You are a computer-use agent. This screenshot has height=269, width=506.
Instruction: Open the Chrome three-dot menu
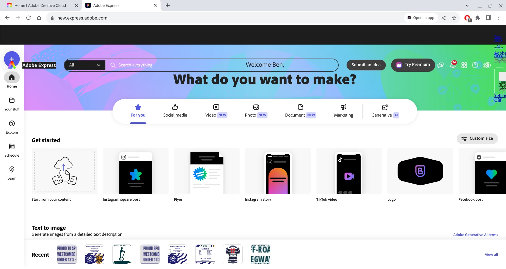(x=499, y=18)
